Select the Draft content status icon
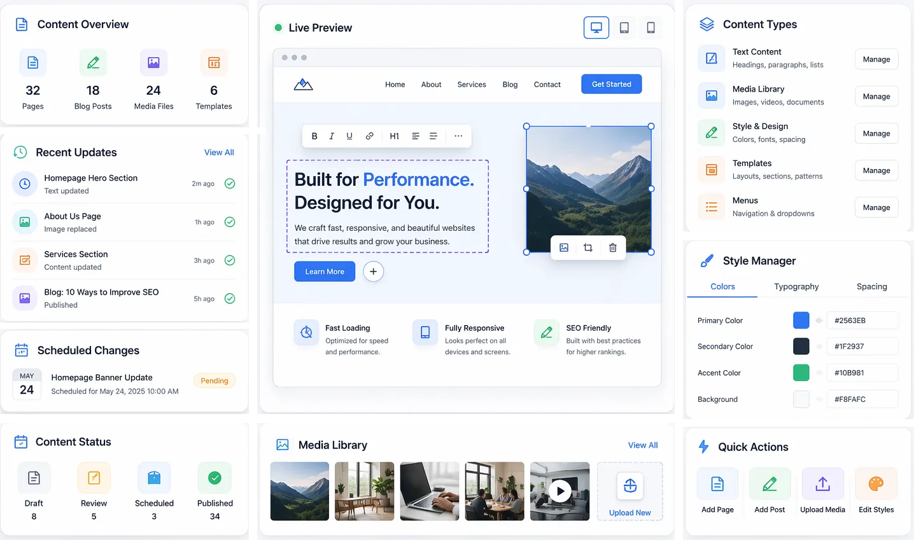The image size is (914, 540). point(34,478)
